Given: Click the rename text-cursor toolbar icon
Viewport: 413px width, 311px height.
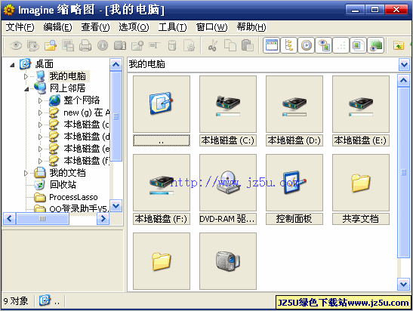Looking at the screenshot, I should coord(155,45).
